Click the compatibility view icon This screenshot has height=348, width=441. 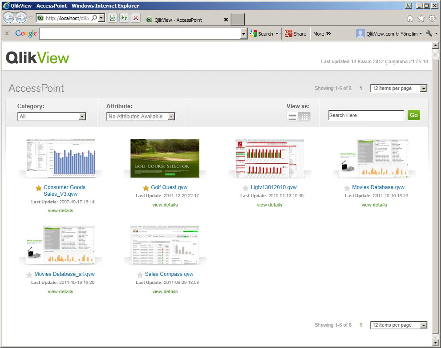[113, 18]
